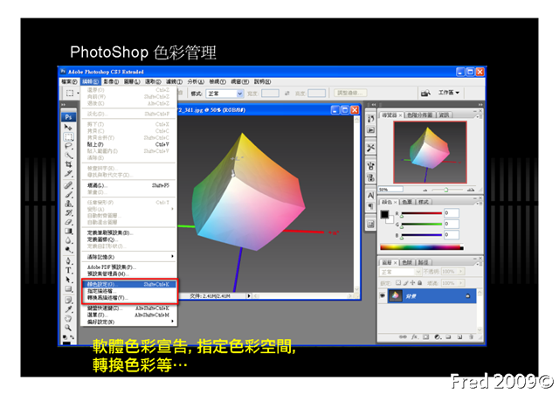Click the Add layer mask icon
The height and width of the screenshot is (395, 559).
click(x=425, y=336)
